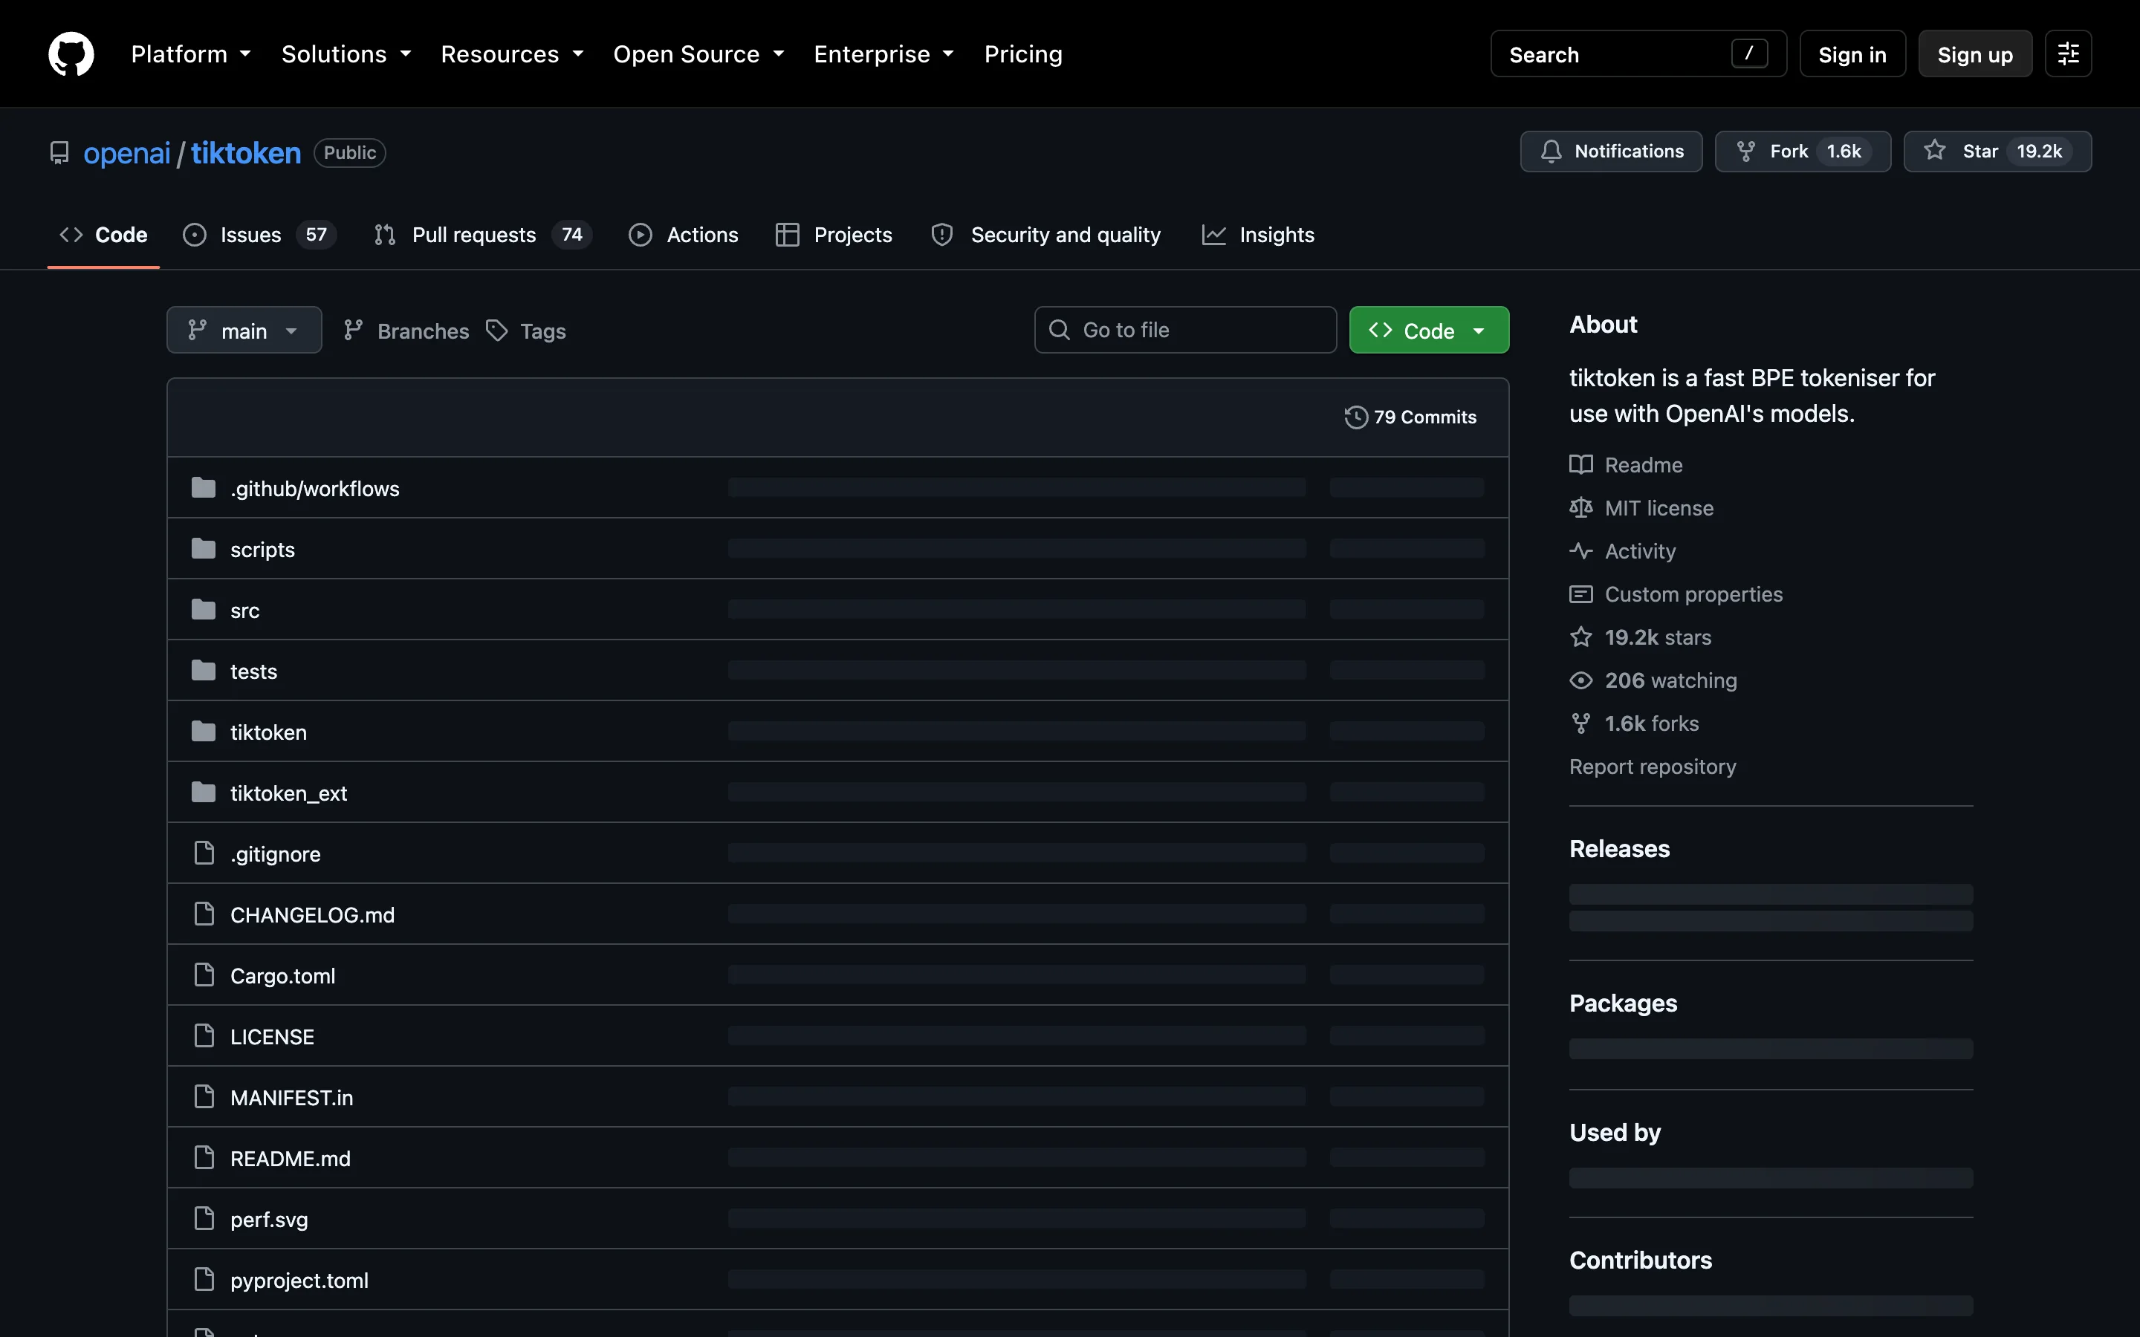The height and width of the screenshot is (1337, 2140).
Task: Click the src folder icon
Action: point(204,610)
